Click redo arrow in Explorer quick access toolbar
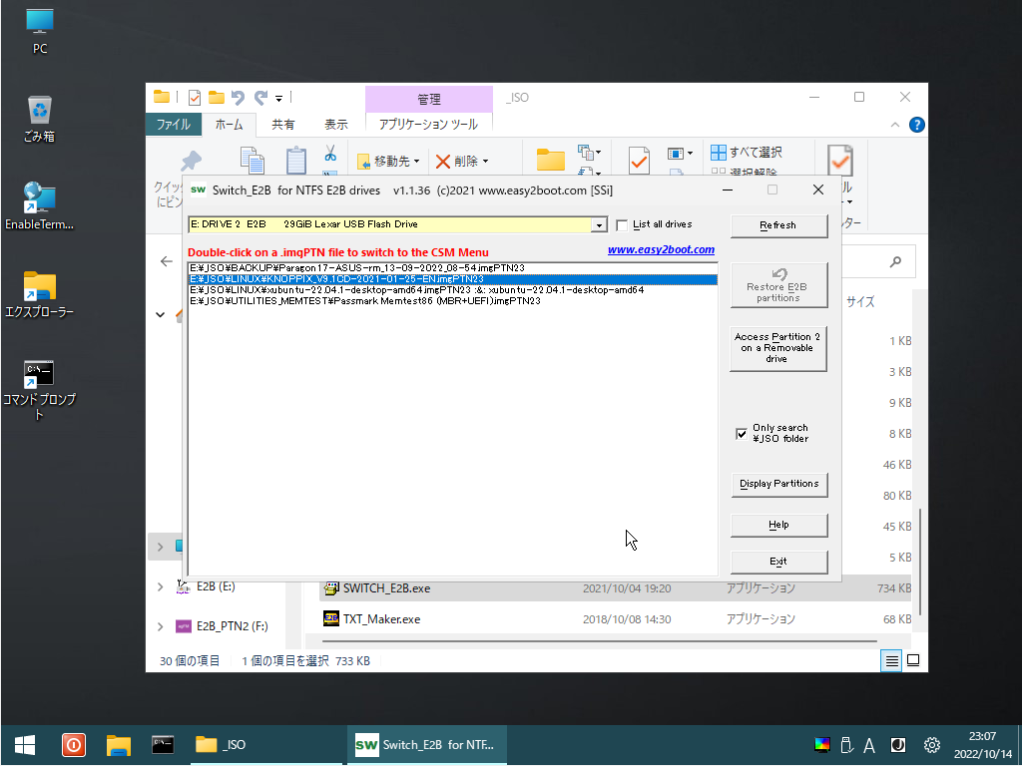The height and width of the screenshot is (766, 1022). (260, 98)
